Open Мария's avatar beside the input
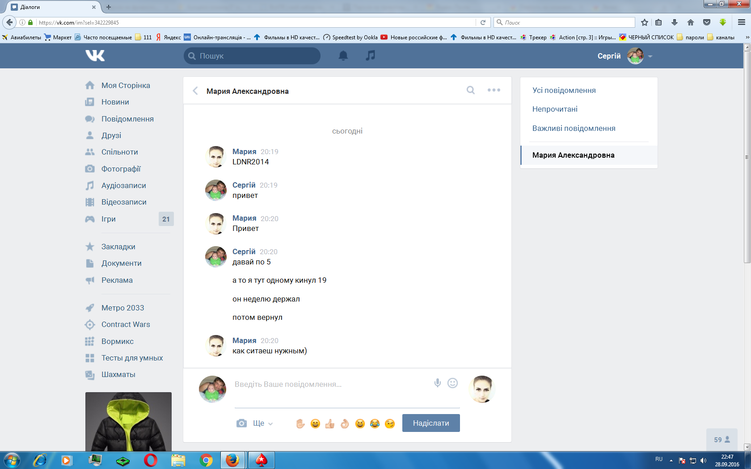This screenshot has width=751, height=469. (482, 389)
